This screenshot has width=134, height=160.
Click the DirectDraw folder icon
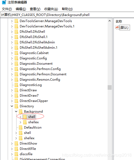click(16, 90)
